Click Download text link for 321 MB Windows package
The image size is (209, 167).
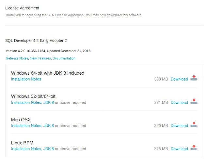click(x=179, y=102)
